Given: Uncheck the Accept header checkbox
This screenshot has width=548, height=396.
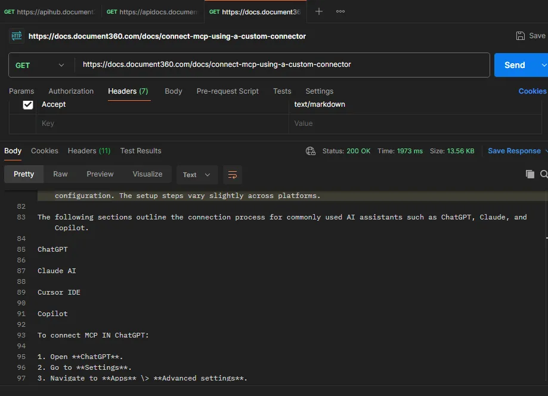Looking at the screenshot, I should [x=28, y=104].
